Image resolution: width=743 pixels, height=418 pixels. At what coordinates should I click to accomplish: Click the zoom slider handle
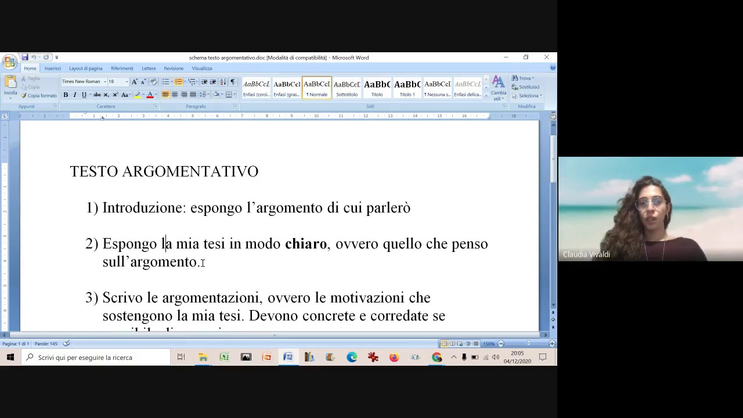[x=528, y=344]
